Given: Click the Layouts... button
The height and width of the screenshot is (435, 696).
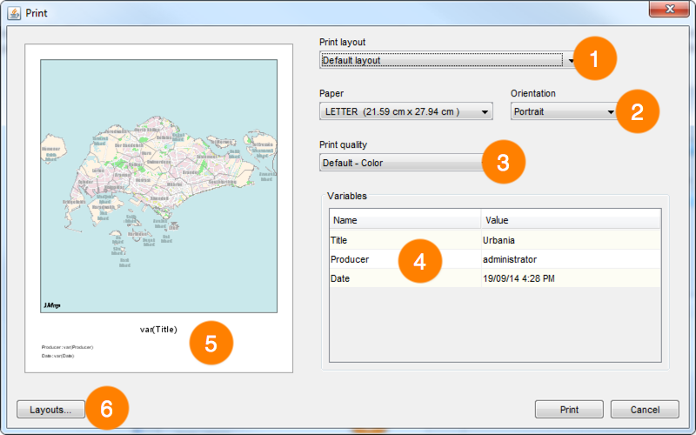Looking at the screenshot, I should 50,409.
